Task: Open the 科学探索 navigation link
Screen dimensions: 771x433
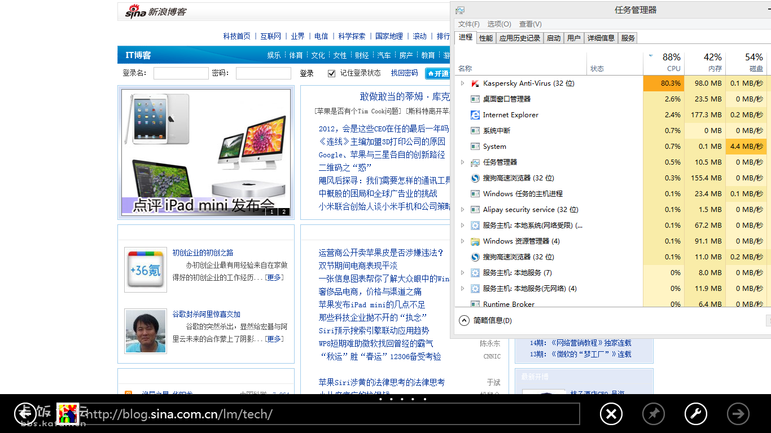Action: point(352,36)
